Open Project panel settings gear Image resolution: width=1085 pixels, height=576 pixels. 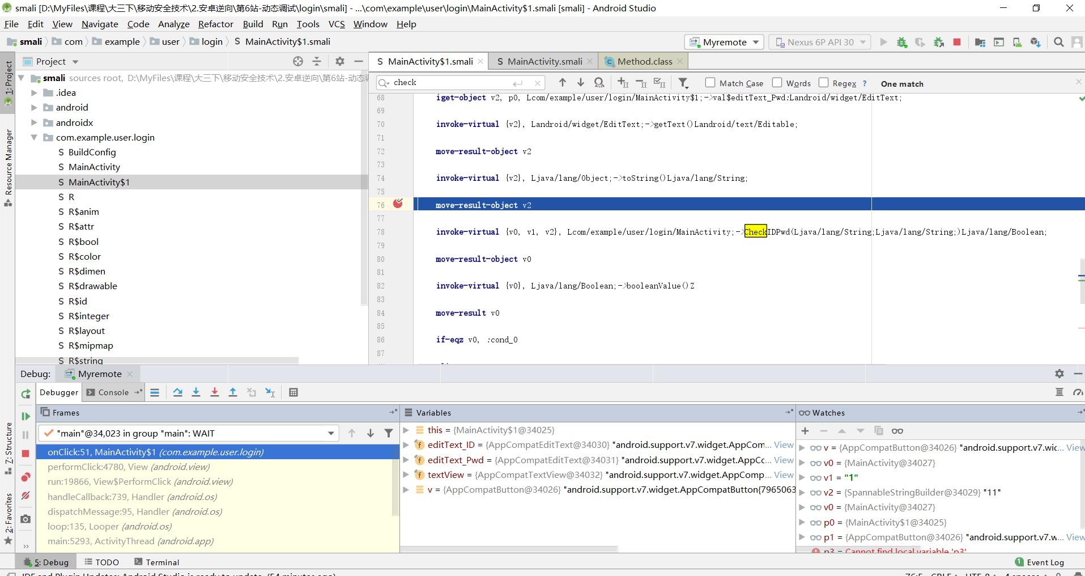pyautogui.click(x=339, y=61)
